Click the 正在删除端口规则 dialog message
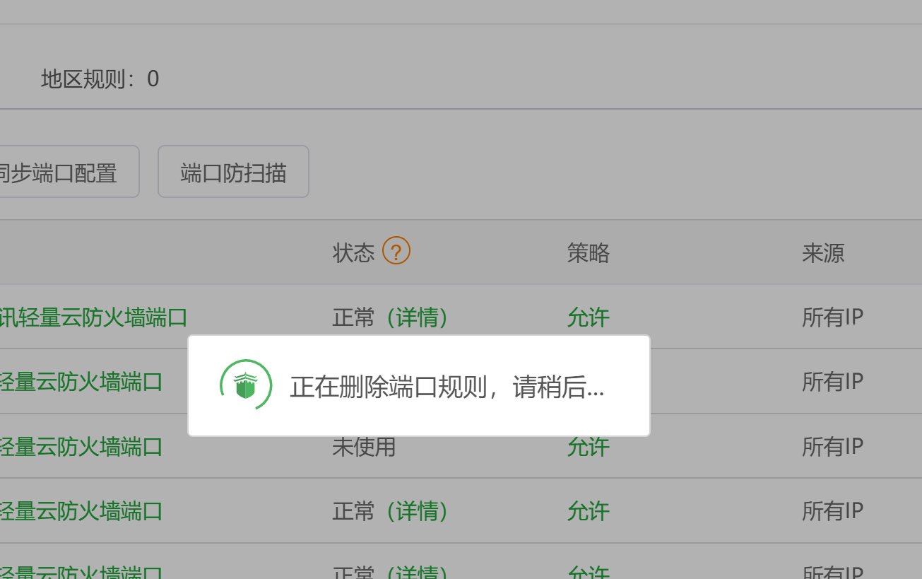 pyautogui.click(x=447, y=387)
